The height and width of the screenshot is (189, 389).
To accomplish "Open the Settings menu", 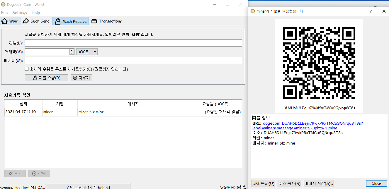I will pyautogui.click(x=20, y=13).
